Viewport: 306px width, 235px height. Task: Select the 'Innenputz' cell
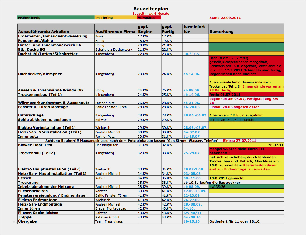pos(56,137)
